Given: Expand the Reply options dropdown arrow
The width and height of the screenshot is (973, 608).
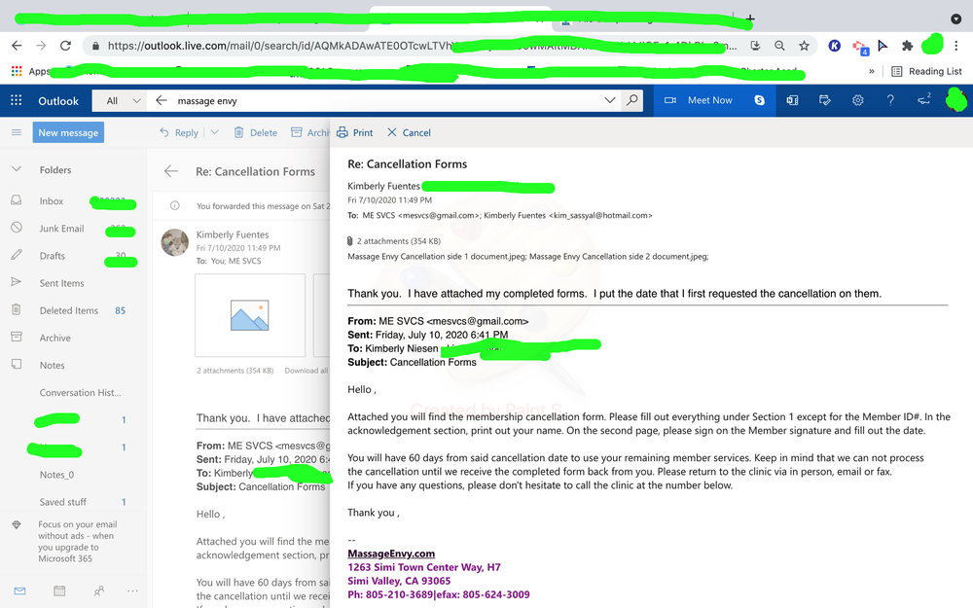Looking at the screenshot, I should pos(214,132).
